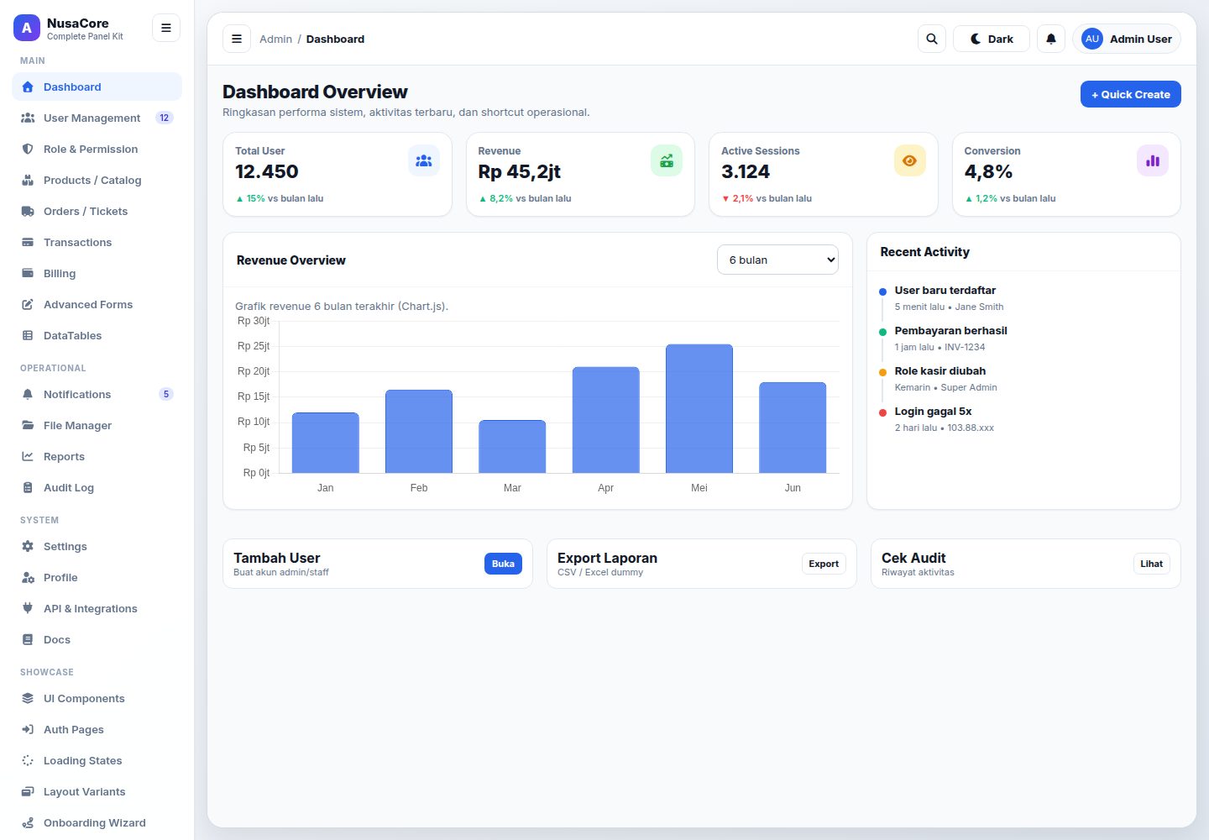
Task: Open Docs sidebar link
Action: (x=97, y=639)
